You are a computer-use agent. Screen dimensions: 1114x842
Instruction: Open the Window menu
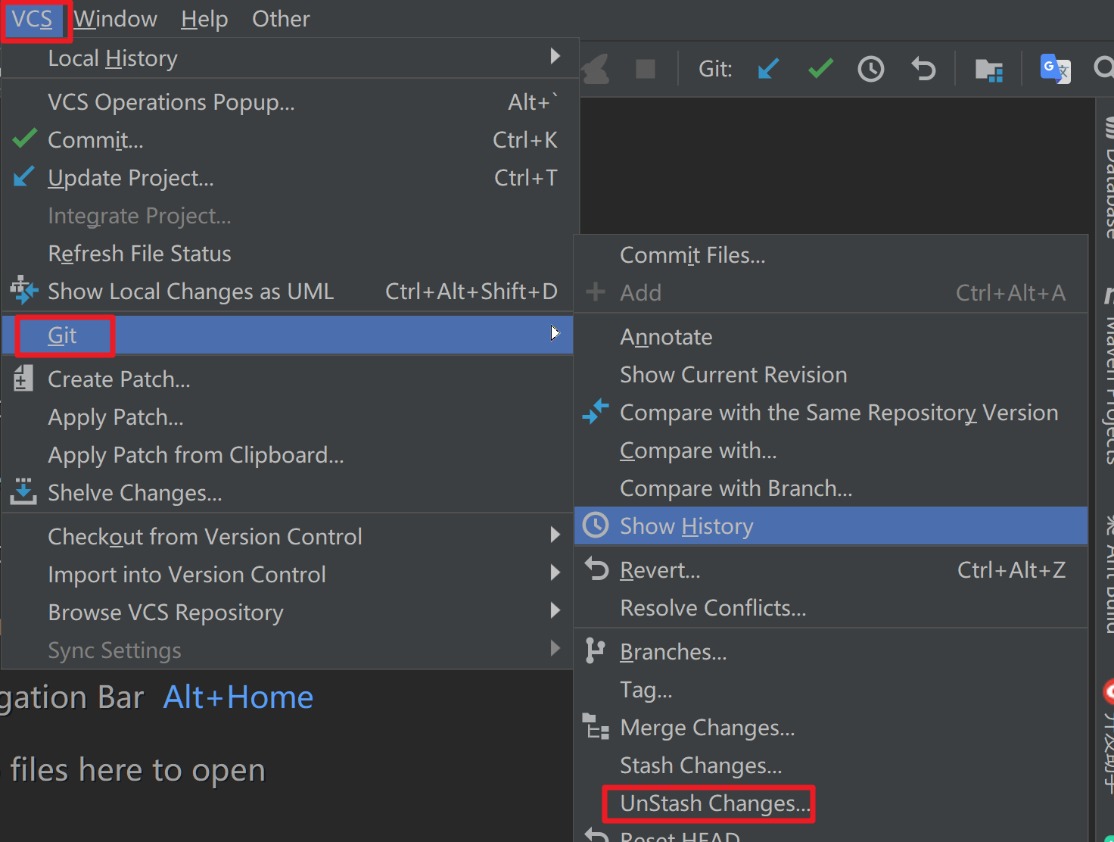(x=115, y=19)
